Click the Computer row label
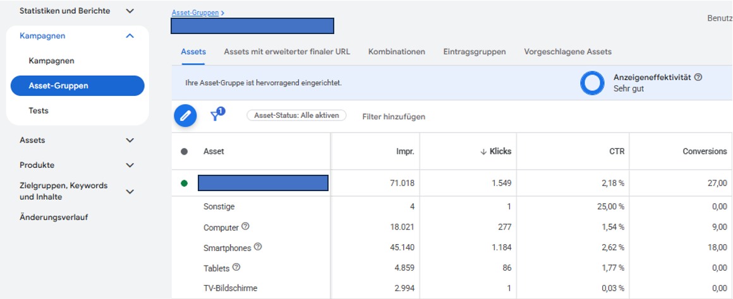 pos(221,228)
